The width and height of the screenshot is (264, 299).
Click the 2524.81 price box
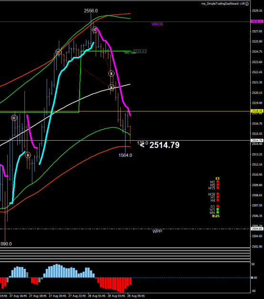[140, 51]
